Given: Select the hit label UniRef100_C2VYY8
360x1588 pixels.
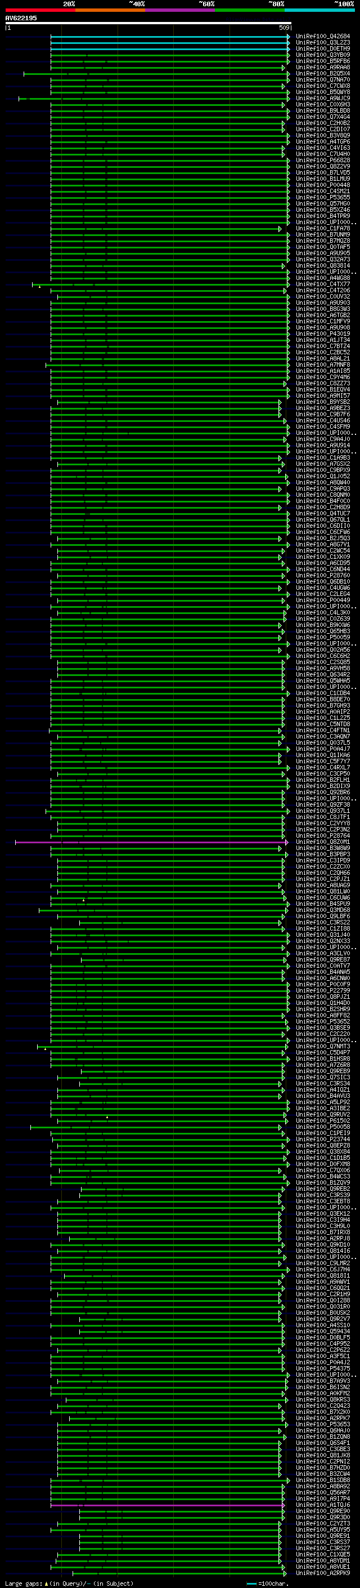Looking at the screenshot, I should (323, 823).
